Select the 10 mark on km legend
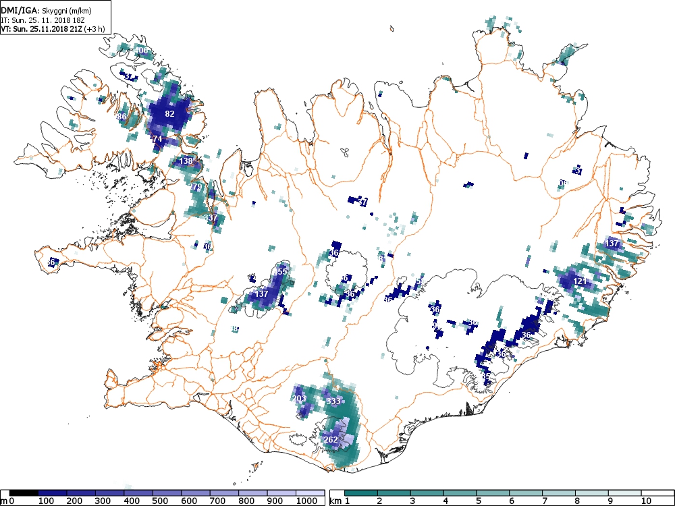The height and width of the screenshot is (506, 675). pyautogui.click(x=646, y=501)
